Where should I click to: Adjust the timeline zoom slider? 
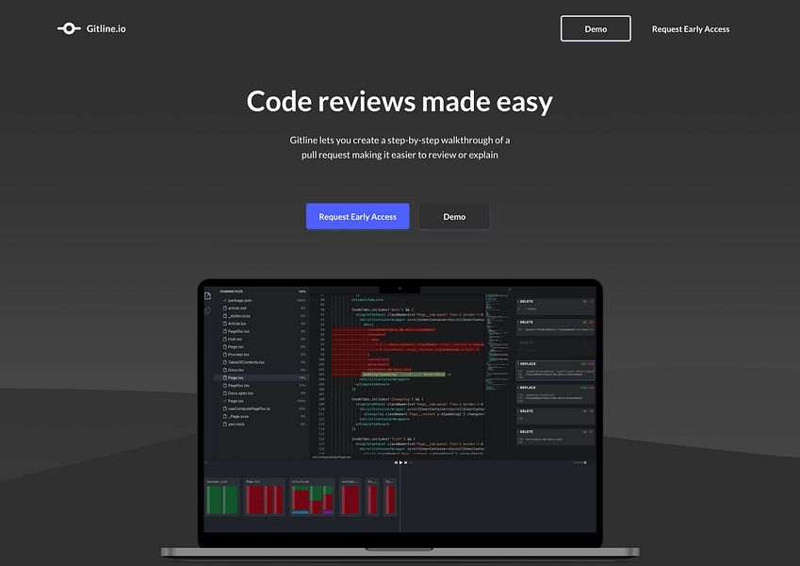click(x=580, y=462)
